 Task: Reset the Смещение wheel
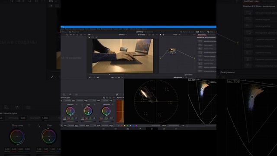point(113,104)
